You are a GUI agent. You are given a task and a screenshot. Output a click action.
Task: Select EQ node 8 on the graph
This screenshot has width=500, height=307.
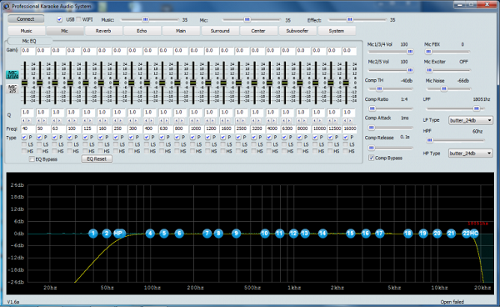218,234
